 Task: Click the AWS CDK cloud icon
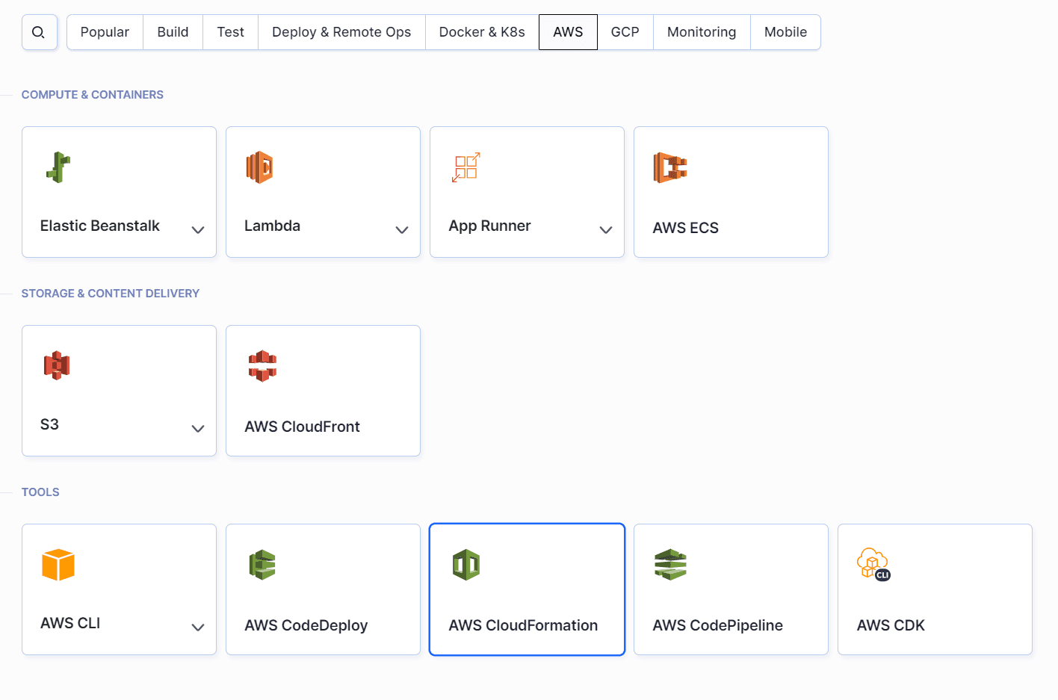coord(874,565)
